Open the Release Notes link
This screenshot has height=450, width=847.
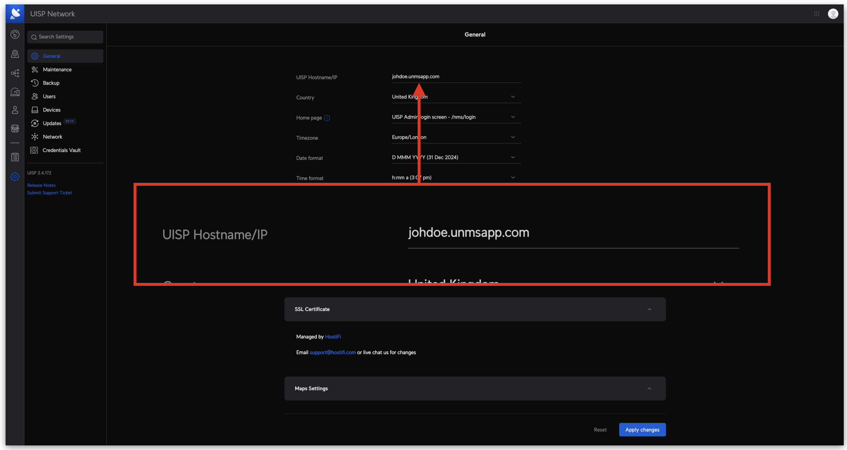tap(42, 185)
